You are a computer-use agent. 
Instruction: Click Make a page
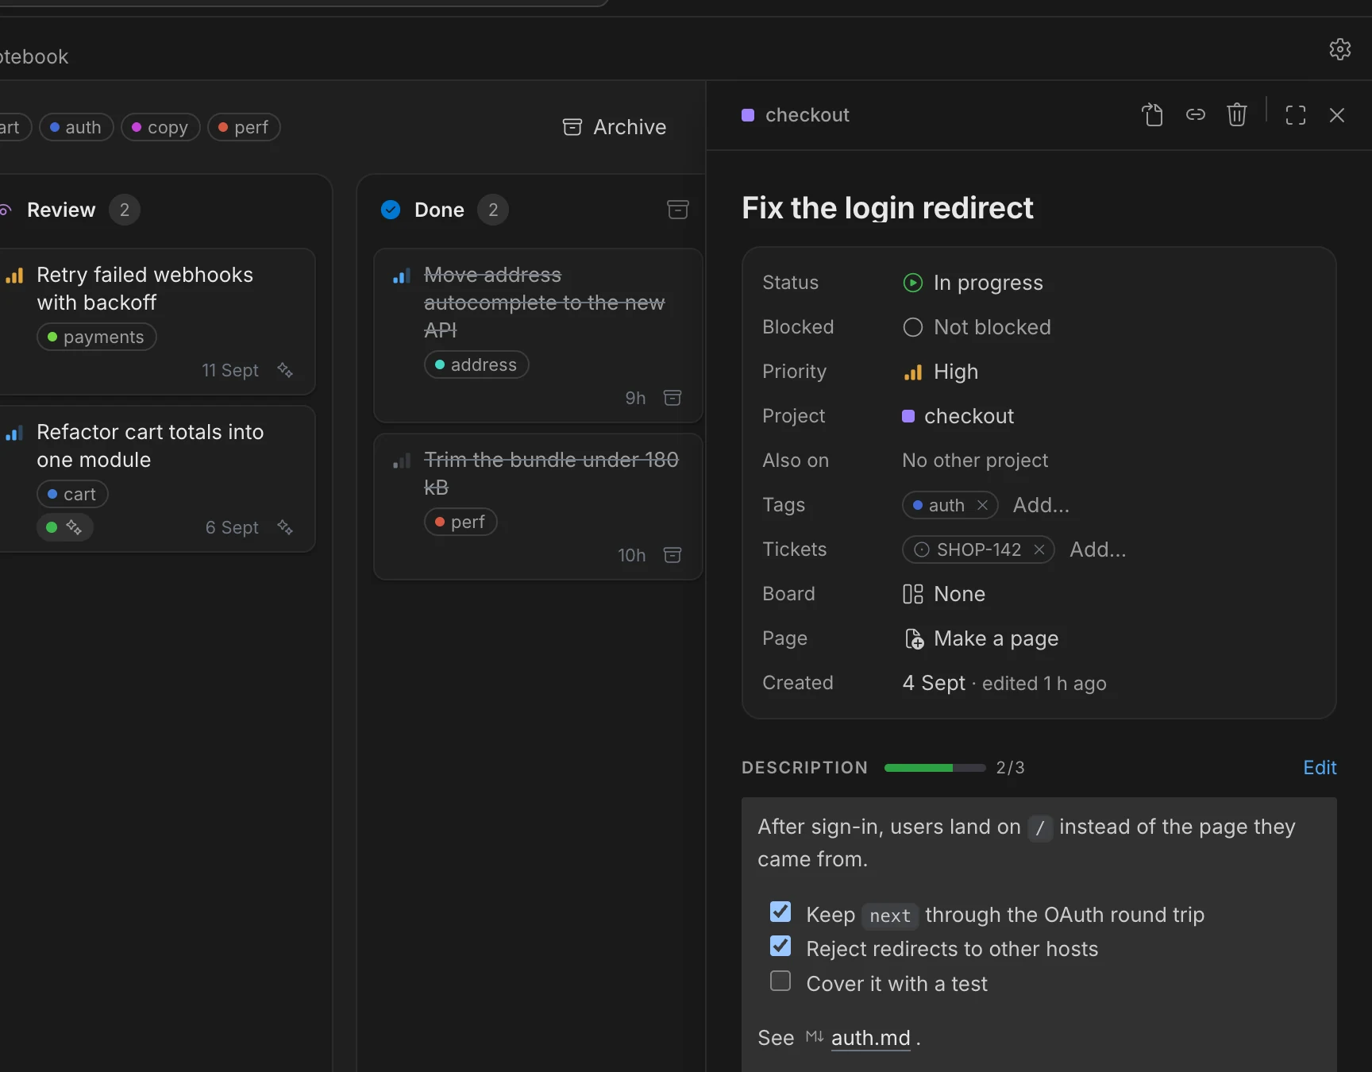click(x=981, y=638)
